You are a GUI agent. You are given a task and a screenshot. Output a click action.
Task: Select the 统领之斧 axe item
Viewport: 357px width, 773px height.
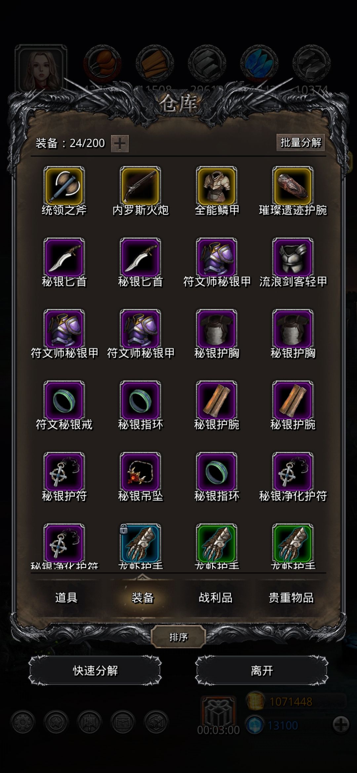[64, 186]
